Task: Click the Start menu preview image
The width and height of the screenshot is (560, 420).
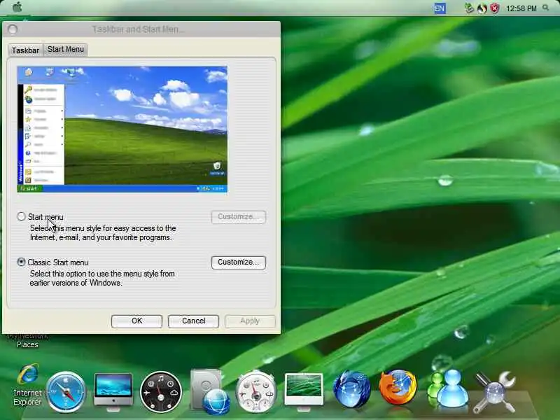Action: 122,129
